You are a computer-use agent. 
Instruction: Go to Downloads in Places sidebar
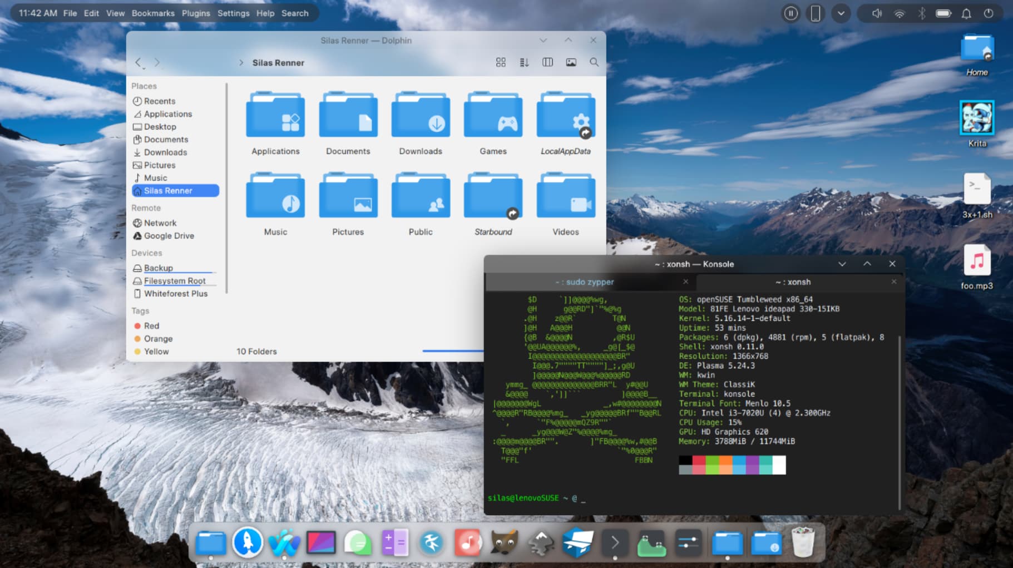tap(175, 152)
